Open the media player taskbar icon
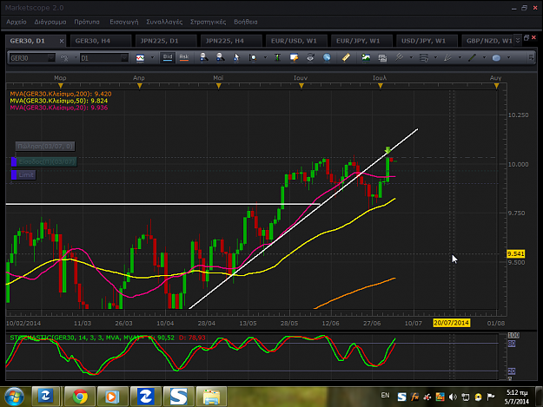Screen dimensions: 543x407 [112, 397]
